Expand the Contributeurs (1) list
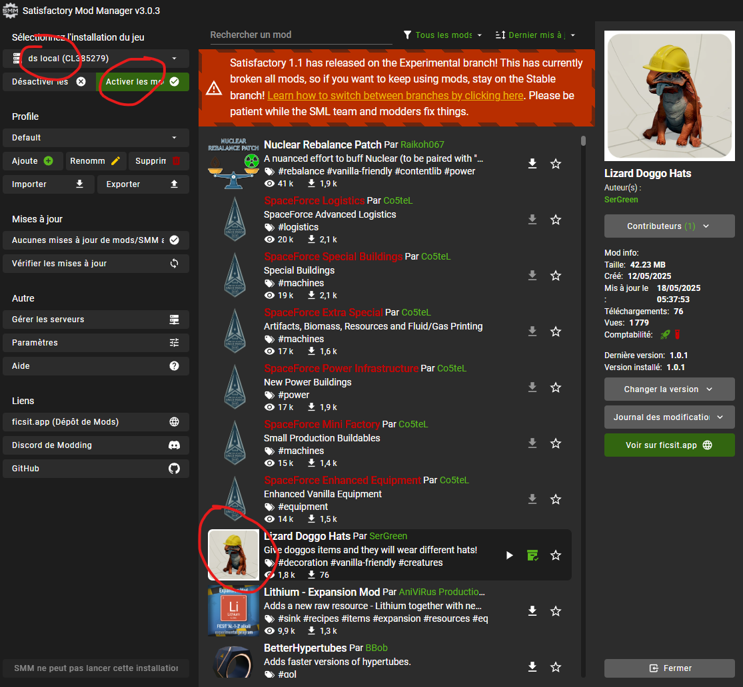 [669, 226]
